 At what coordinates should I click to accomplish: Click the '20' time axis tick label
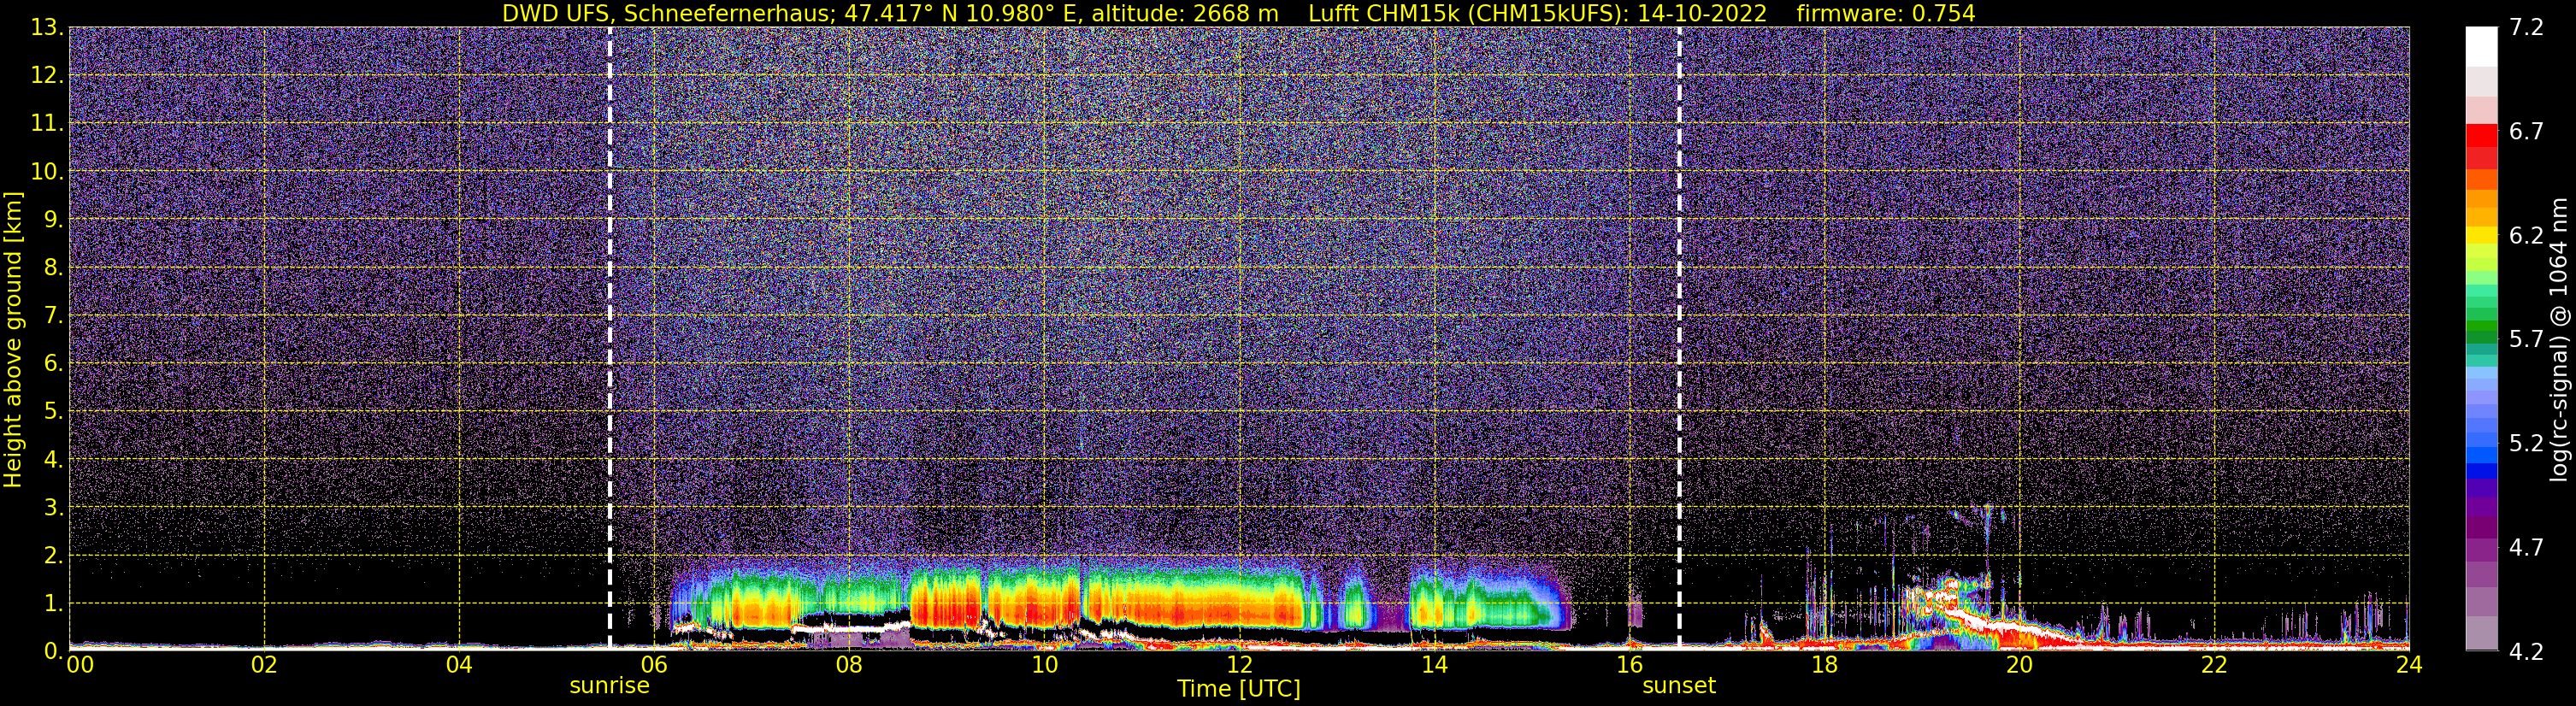point(2019,665)
